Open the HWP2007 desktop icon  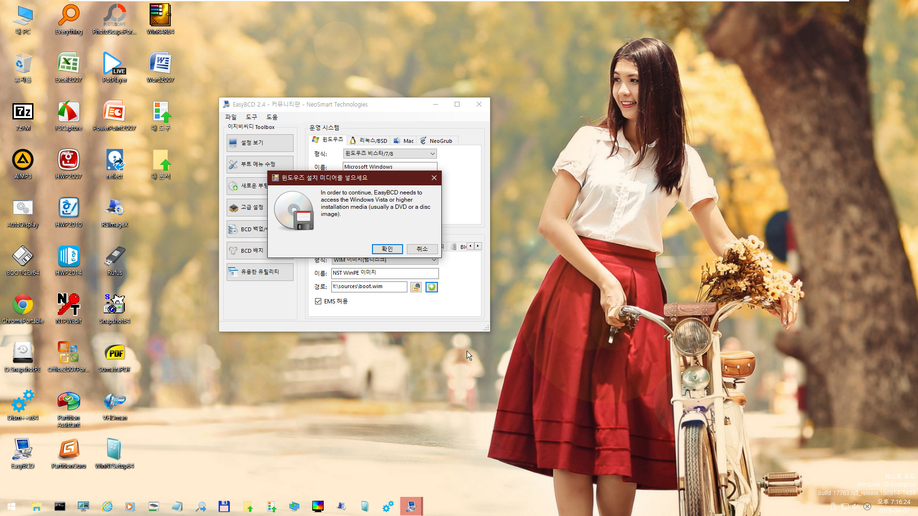pyautogui.click(x=69, y=164)
